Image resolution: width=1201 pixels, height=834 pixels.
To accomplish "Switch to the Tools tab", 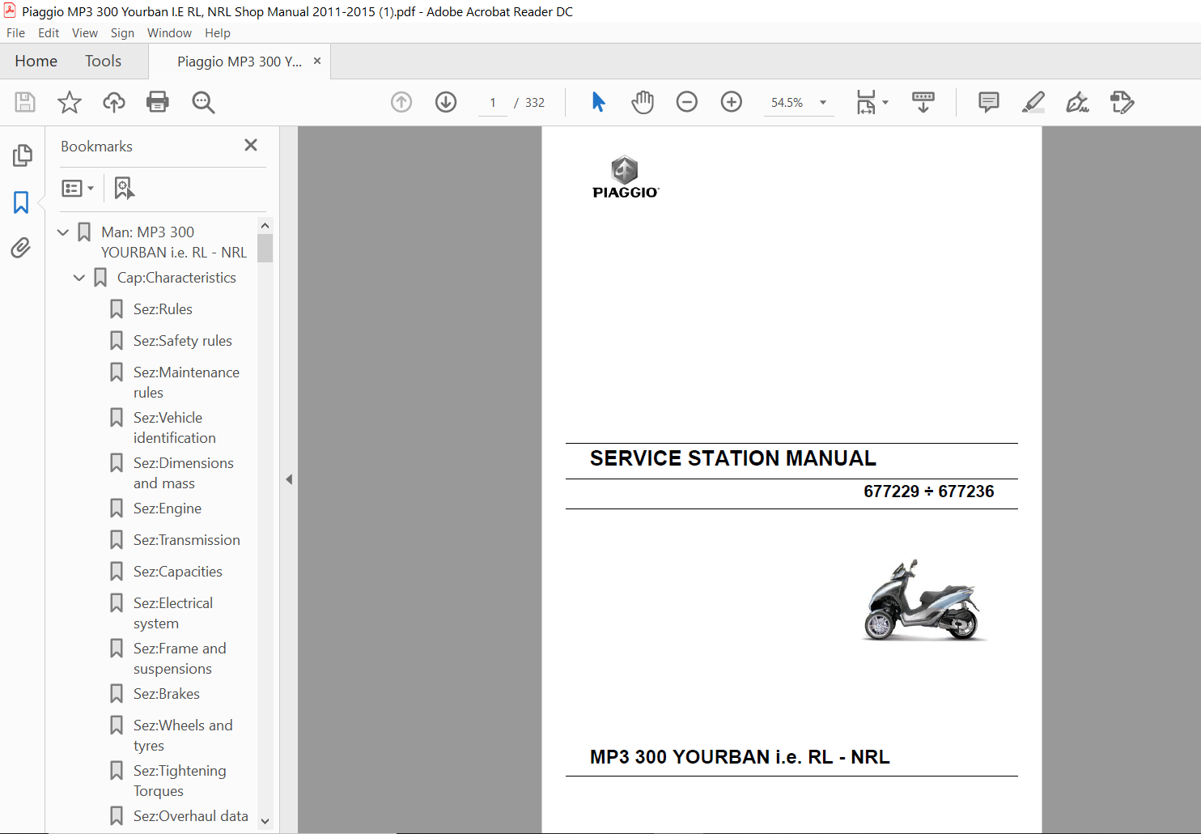I will click(103, 62).
